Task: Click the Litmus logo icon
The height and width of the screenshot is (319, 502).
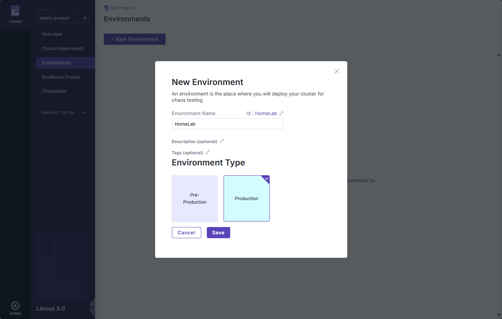Action: click(15, 11)
